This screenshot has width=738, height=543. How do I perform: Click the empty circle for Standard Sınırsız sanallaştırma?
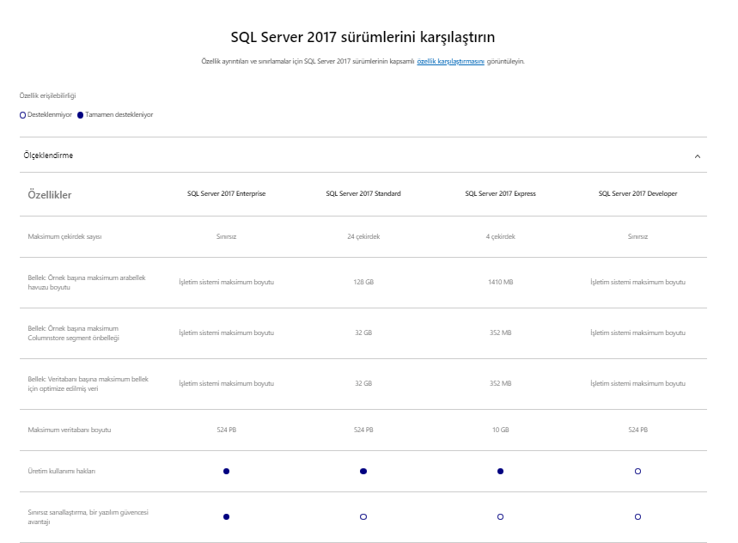363,516
